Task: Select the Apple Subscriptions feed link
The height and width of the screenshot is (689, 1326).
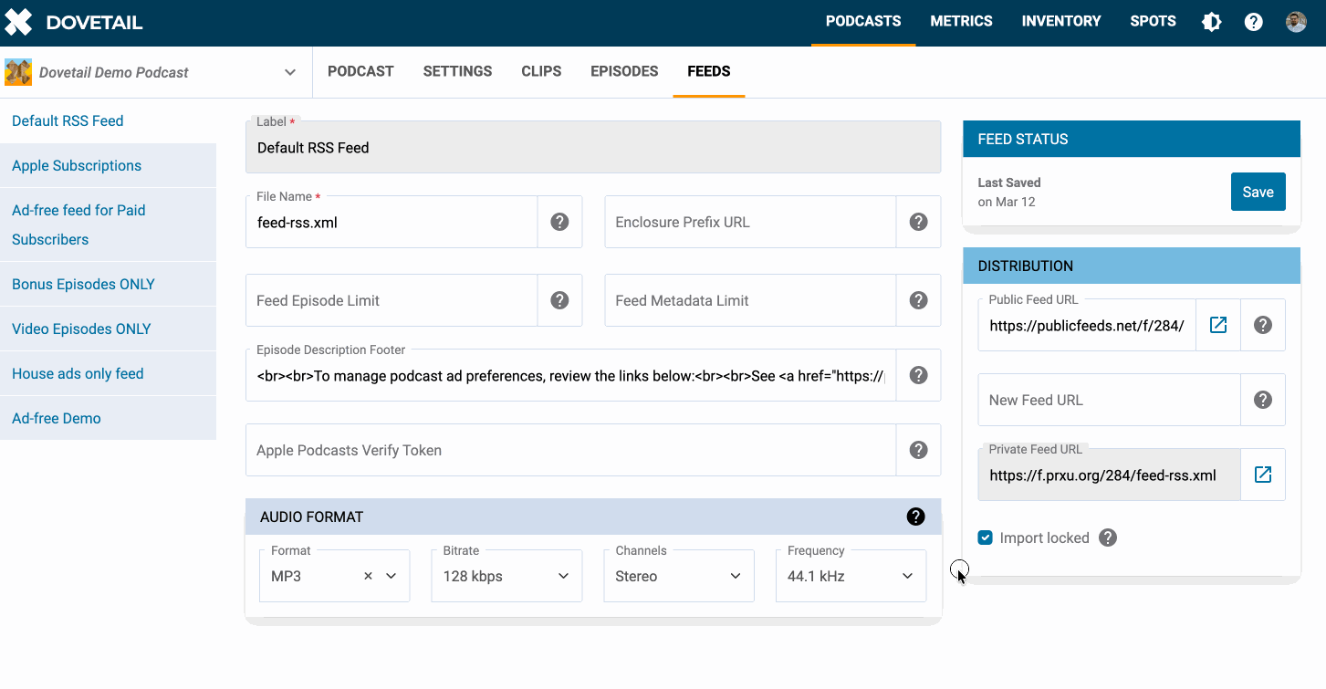Action: click(77, 165)
